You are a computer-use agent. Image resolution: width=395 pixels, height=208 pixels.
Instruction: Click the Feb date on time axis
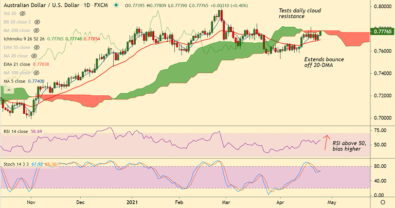pyautogui.click(x=179, y=202)
